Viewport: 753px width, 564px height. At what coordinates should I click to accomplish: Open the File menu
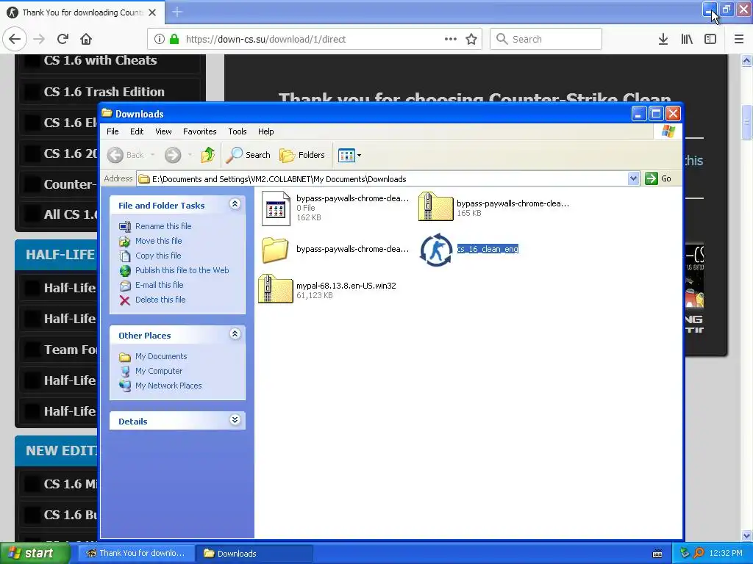[113, 131]
